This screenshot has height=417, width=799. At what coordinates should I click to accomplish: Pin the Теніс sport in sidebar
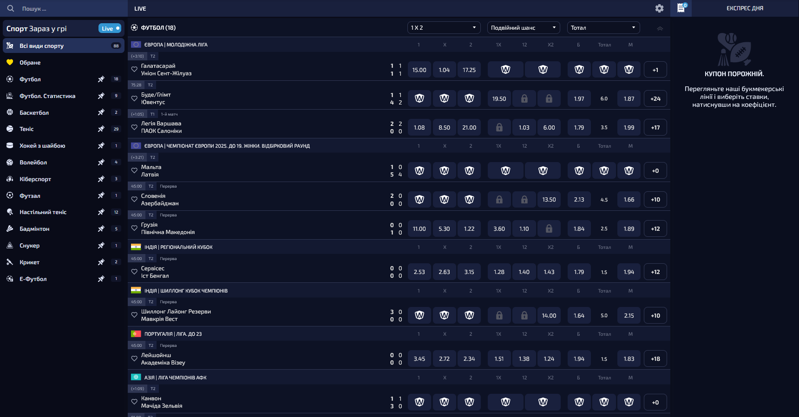click(101, 129)
